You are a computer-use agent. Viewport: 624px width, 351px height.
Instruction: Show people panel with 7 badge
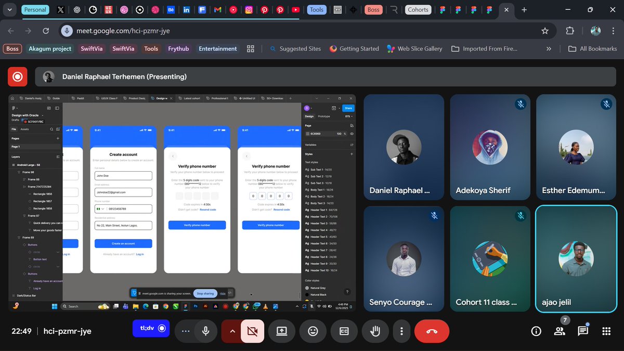tap(560, 331)
